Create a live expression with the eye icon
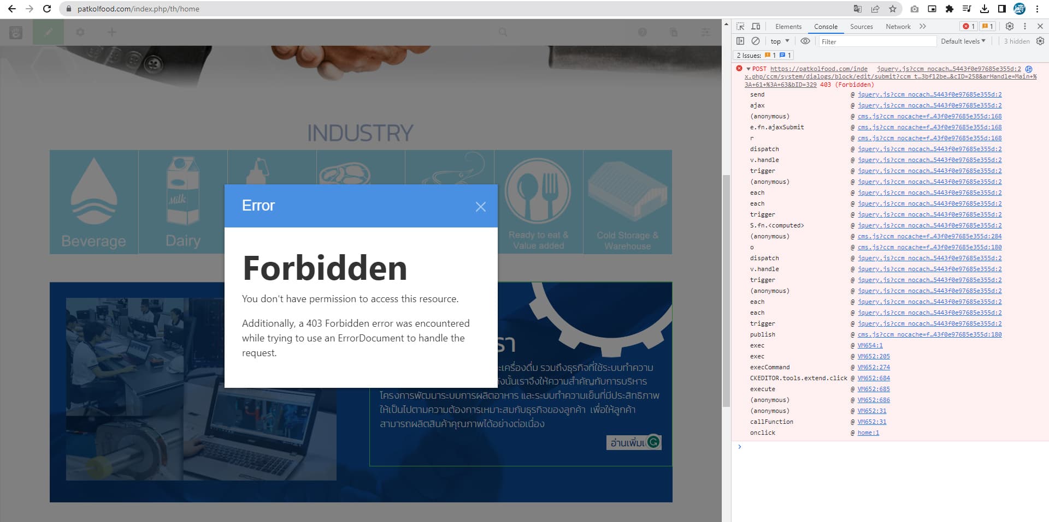This screenshot has width=1049, height=522. coord(805,41)
